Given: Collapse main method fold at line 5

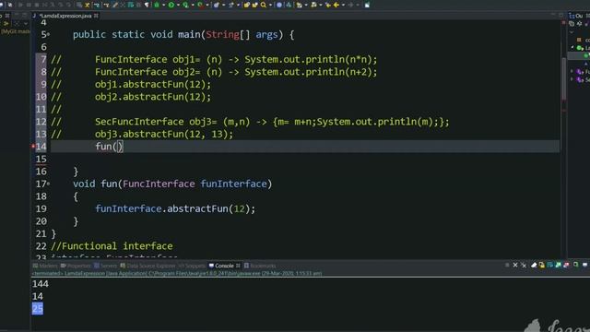Looking at the screenshot, I should pyautogui.click(x=49, y=35).
